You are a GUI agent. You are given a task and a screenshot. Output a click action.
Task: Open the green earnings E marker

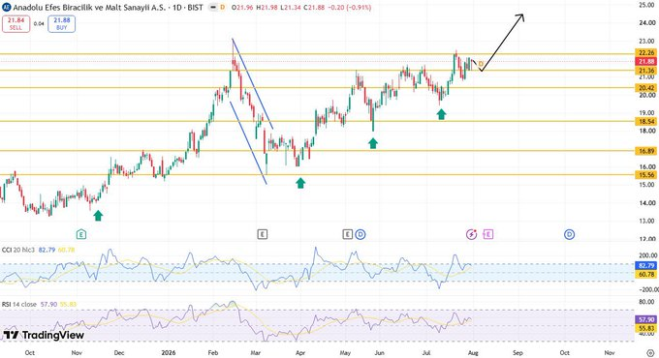tap(81, 234)
